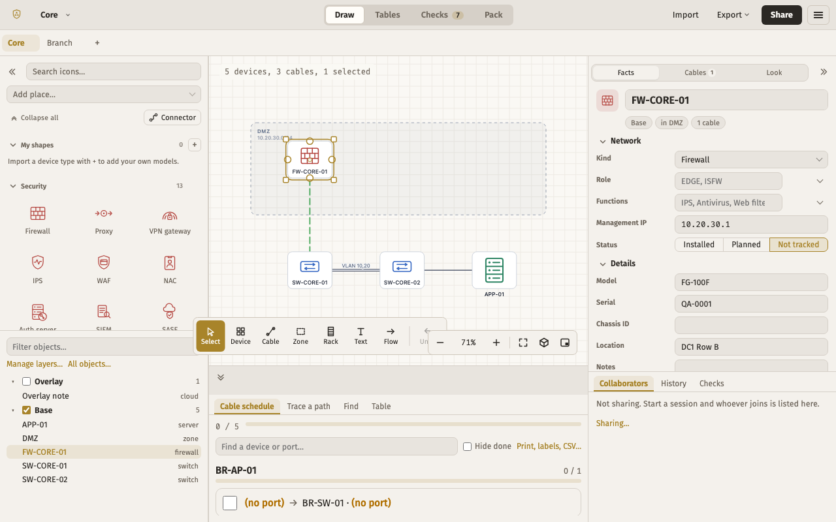Click the Management IP field

[x=751, y=224]
